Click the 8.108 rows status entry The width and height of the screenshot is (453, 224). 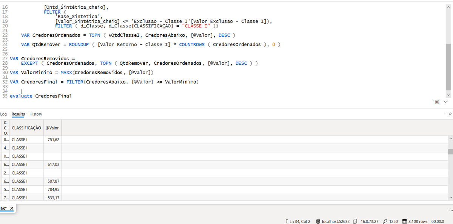click(418, 221)
